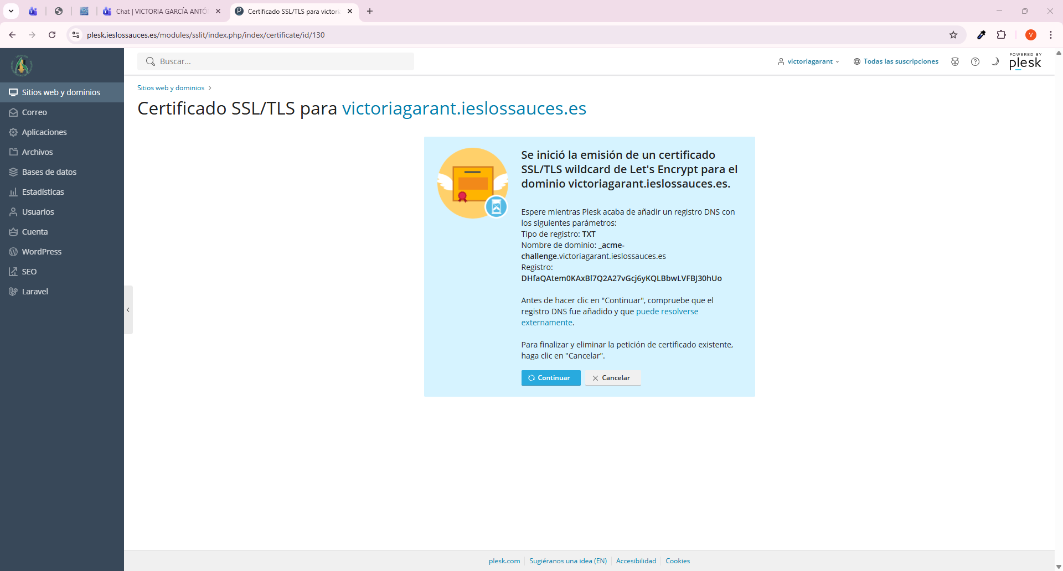Open the help question mark icon
Screen dimensions: 1063x571
[975, 61]
